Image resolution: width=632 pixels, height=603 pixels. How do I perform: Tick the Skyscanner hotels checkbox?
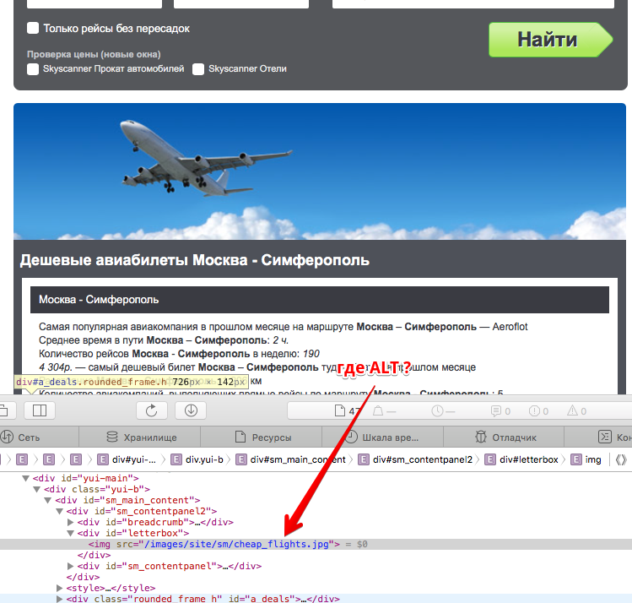[198, 69]
